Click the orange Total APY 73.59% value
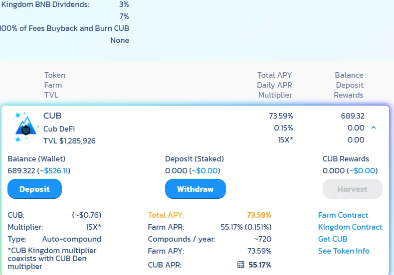The width and height of the screenshot is (394, 275). click(x=259, y=215)
